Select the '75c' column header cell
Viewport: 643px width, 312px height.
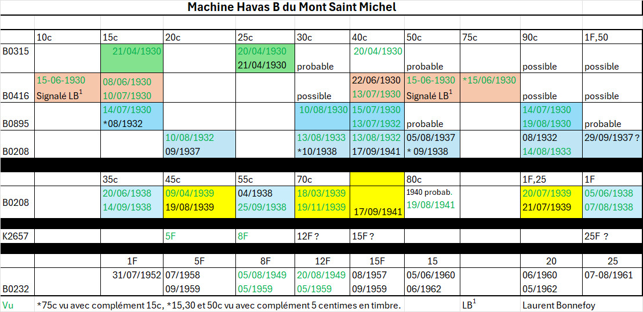(x=490, y=37)
